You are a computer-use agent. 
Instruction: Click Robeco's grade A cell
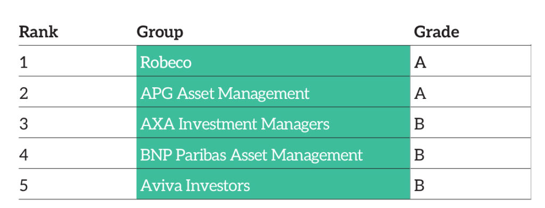pos(470,61)
